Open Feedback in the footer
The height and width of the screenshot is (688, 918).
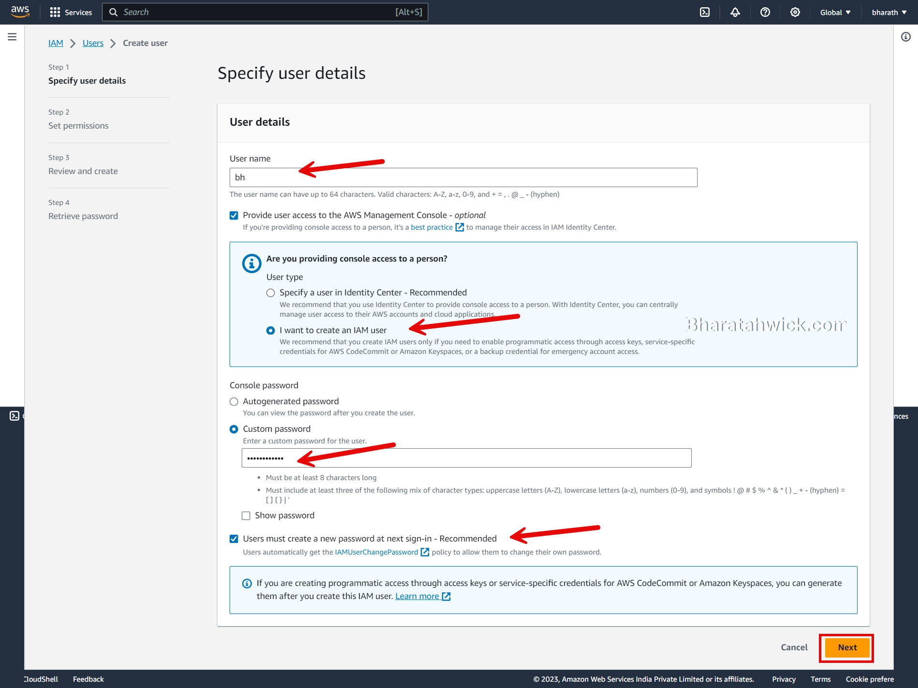click(88, 679)
